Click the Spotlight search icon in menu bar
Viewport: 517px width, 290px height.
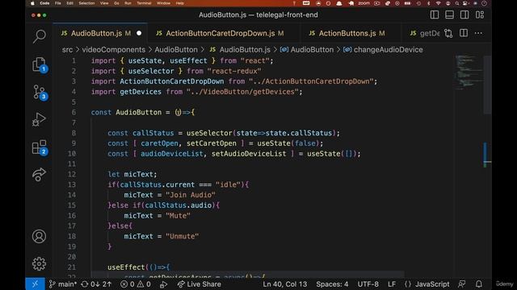click(x=457, y=3)
